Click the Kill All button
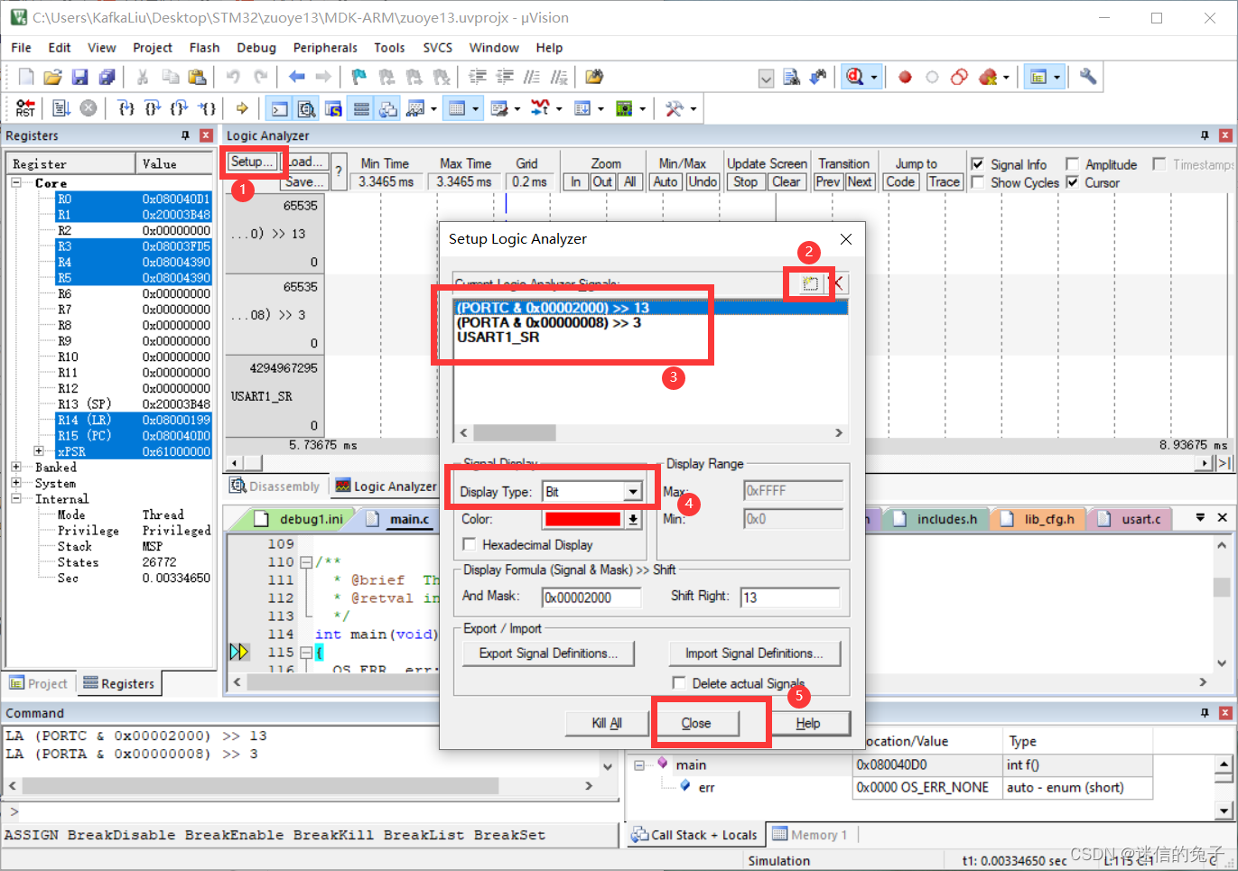 (607, 723)
